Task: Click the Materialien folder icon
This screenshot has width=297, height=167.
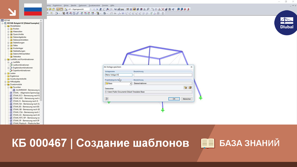Action: 11,32
